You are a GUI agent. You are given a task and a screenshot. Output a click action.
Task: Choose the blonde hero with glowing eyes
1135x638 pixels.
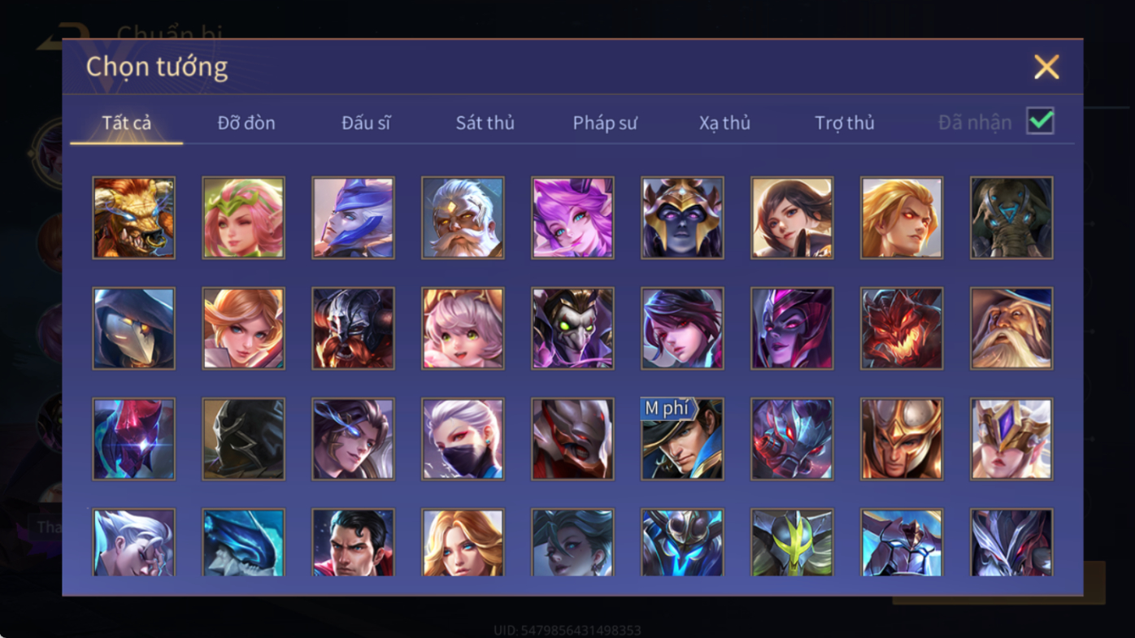902,218
